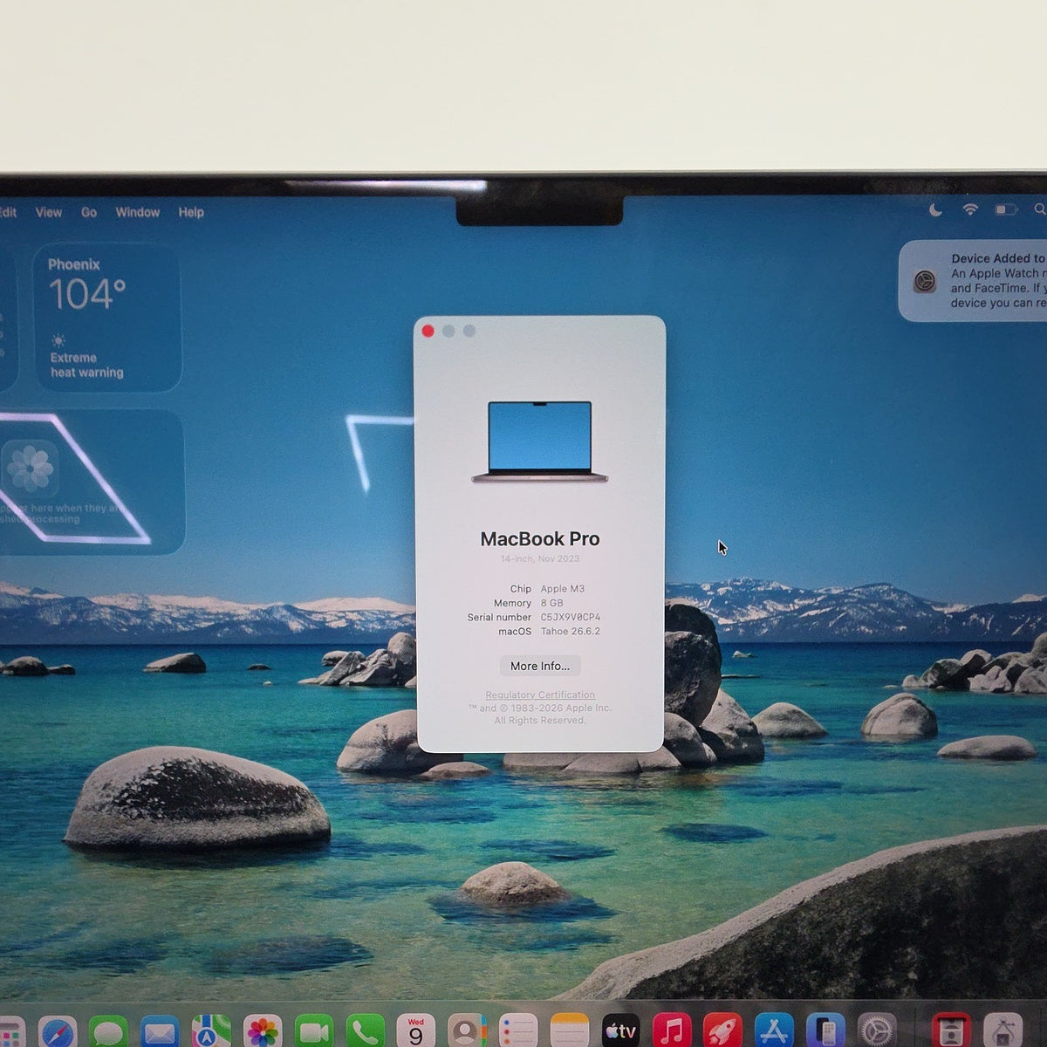The image size is (1047, 1047).
Task: Click the Tahoe 26.6.2 macOS version
Action: [x=571, y=631]
